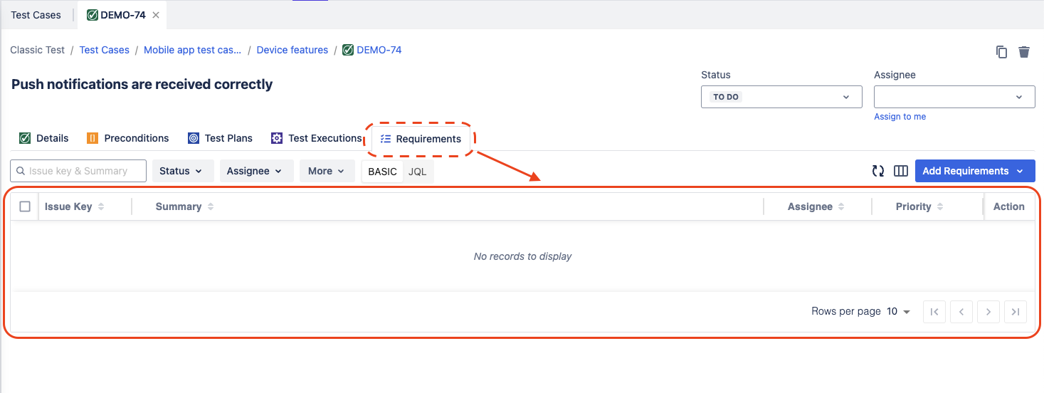This screenshot has width=1044, height=393.
Task: Open the More filter dropdown
Action: point(327,171)
